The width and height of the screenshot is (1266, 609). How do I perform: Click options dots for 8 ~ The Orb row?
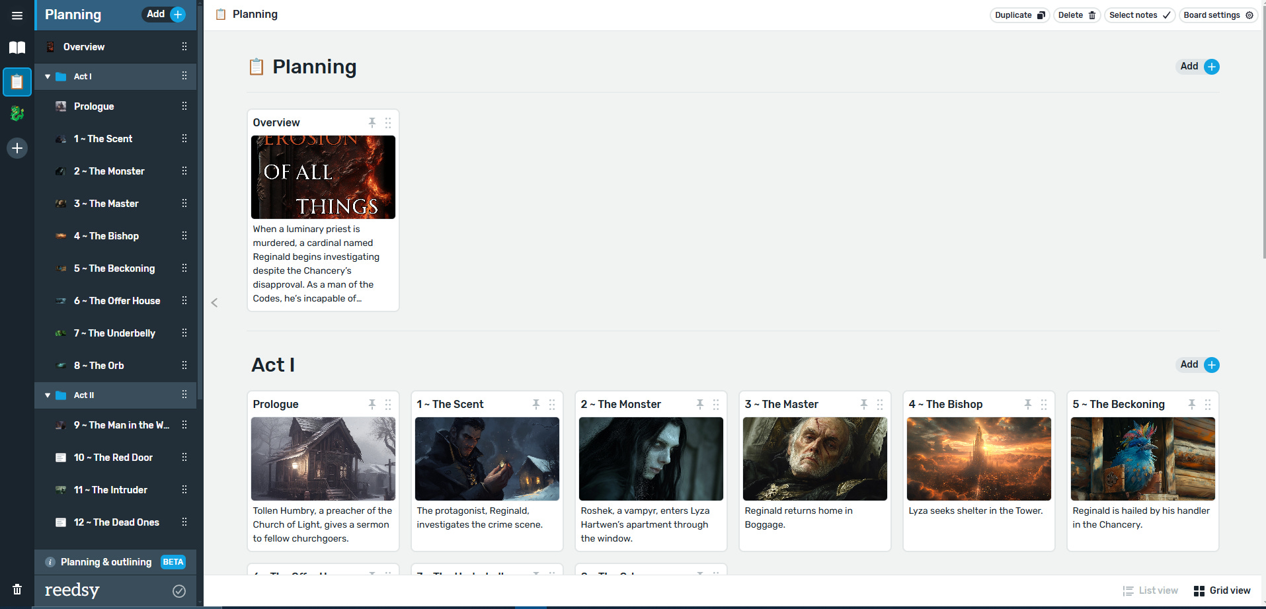pyautogui.click(x=184, y=366)
